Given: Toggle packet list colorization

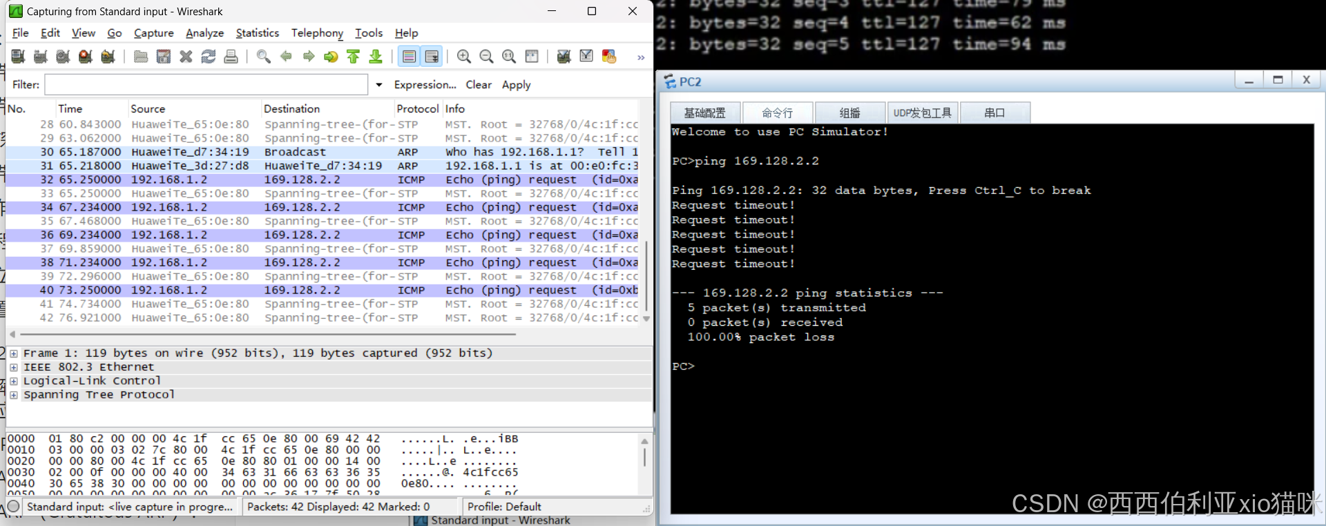Looking at the screenshot, I should point(409,57).
